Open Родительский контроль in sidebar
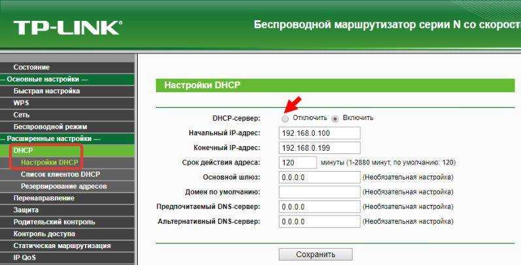521x265 pixels. pos(67,222)
